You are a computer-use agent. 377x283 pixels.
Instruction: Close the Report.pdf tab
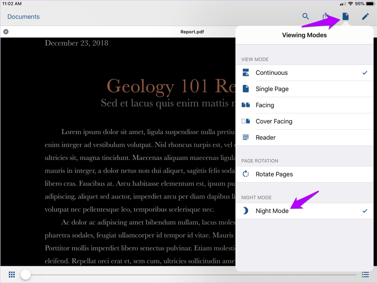click(6, 32)
